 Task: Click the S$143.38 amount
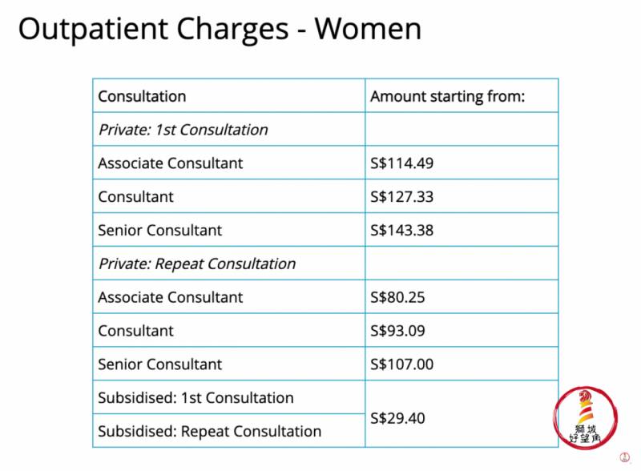click(x=401, y=231)
